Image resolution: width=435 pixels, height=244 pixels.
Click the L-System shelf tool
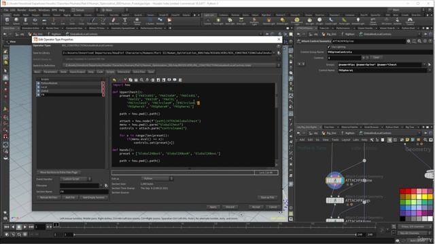[x=150, y=21]
